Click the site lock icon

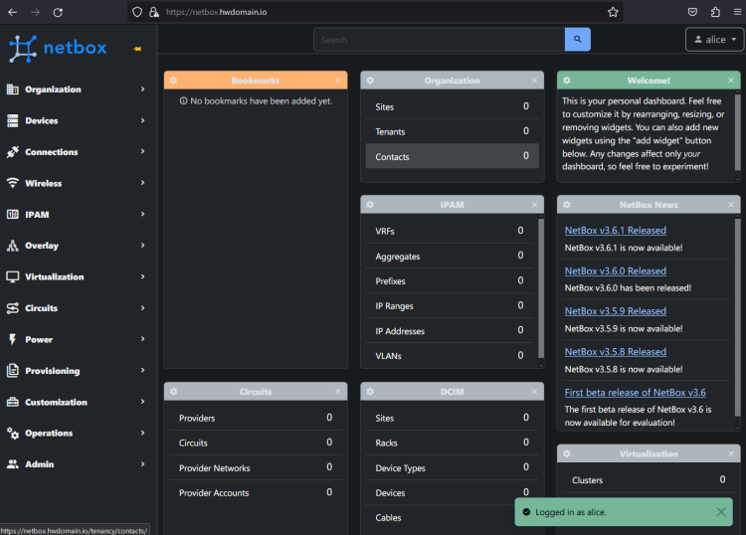pos(153,12)
